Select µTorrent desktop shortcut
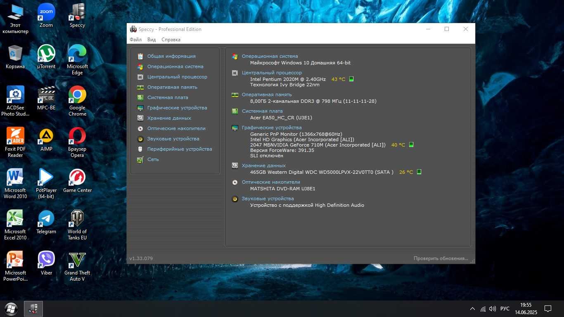 46,57
